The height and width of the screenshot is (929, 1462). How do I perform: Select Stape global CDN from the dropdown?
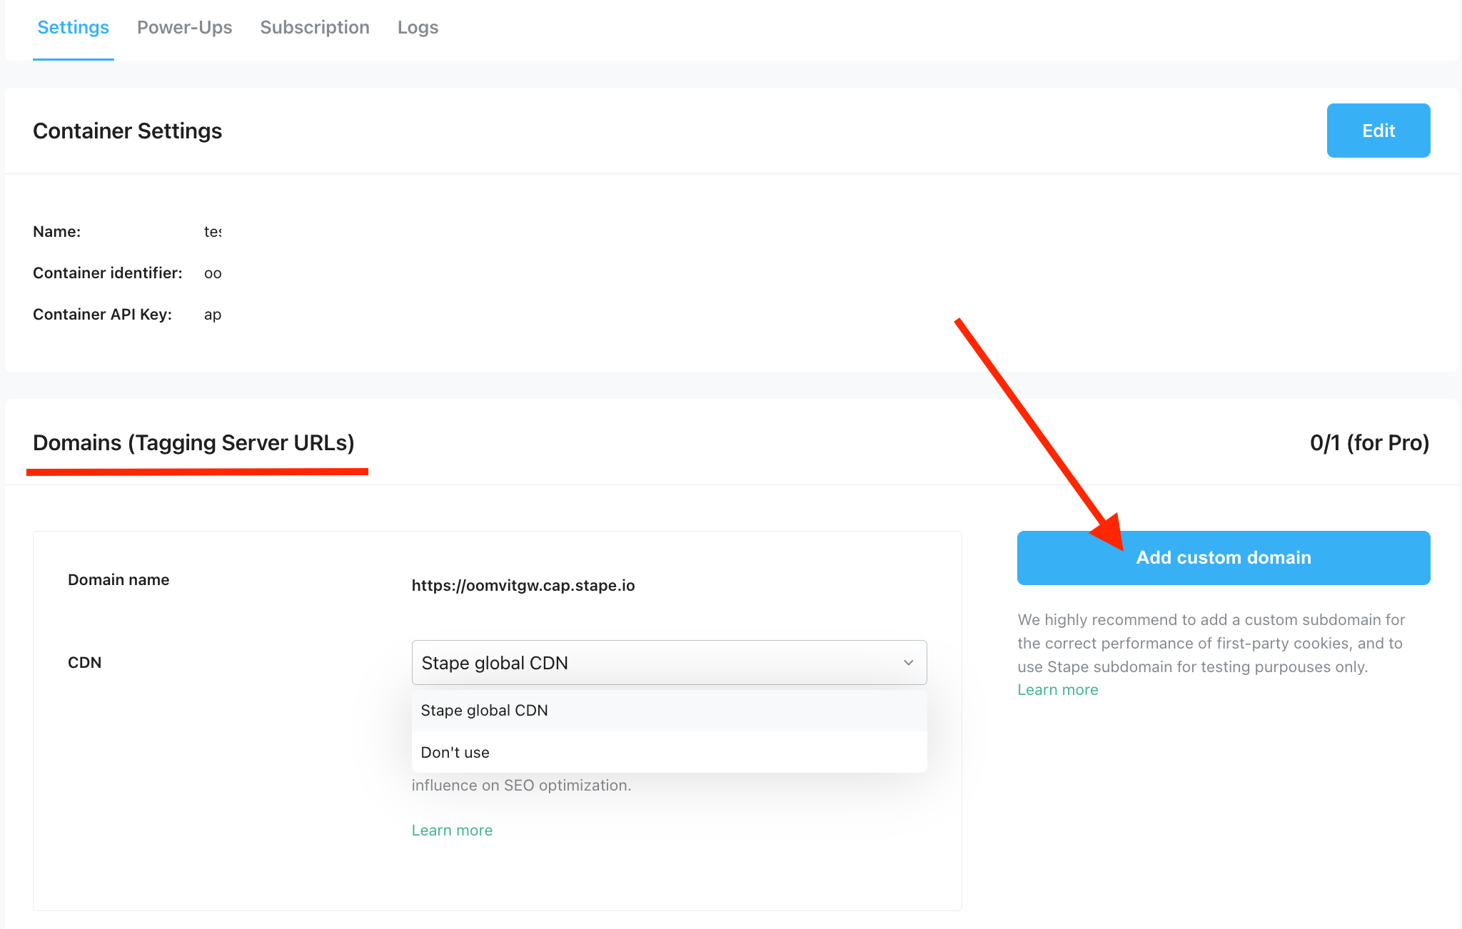(484, 710)
